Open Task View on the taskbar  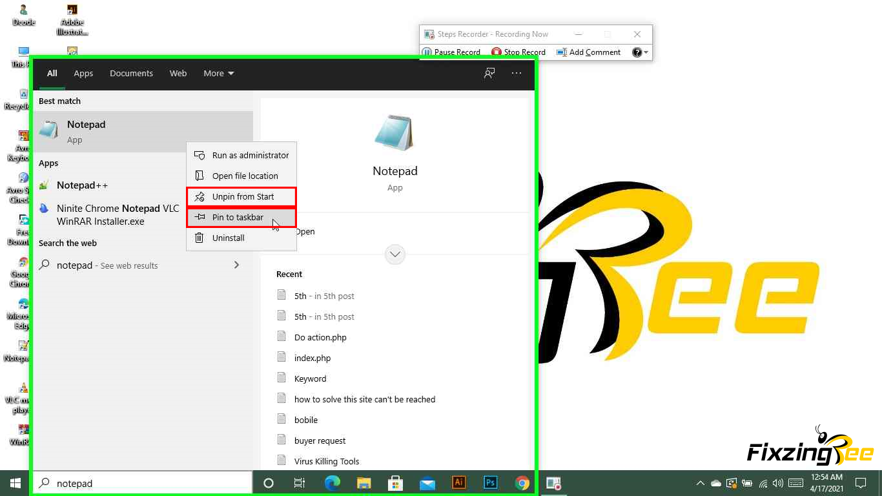click(300, 483)
